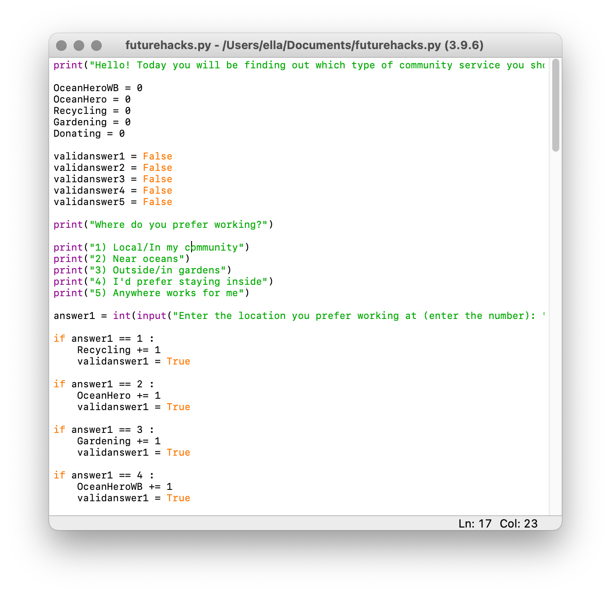Place cursor on 'OceanHeroWB = 0' line
The image size is (611, 595).
pyautogui.click(x=98, y=88)
